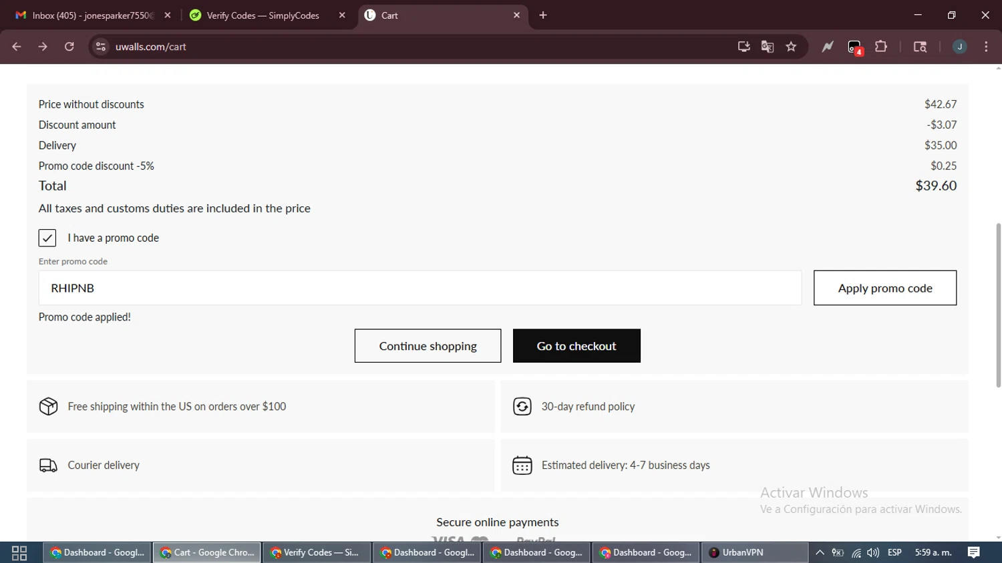The width and height of the screenshot is (1002, 563).
Task: Open the taskbar clock 5:59 a. m.
Action: (933, 553)
